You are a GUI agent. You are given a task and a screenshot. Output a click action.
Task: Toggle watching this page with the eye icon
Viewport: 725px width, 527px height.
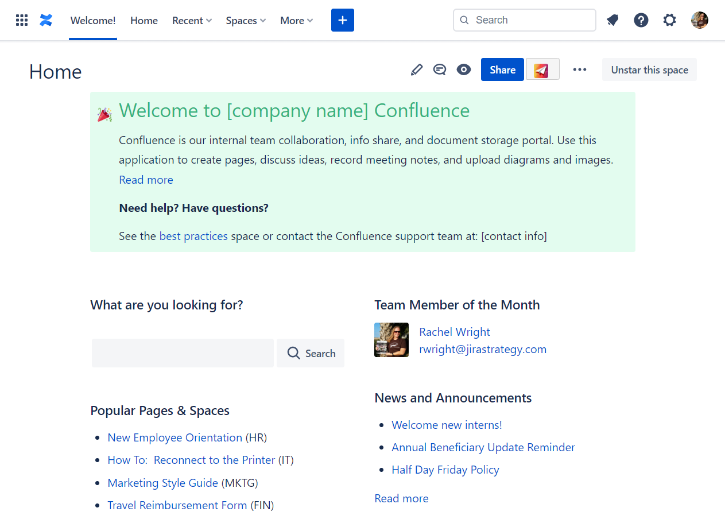coord(463,69)
